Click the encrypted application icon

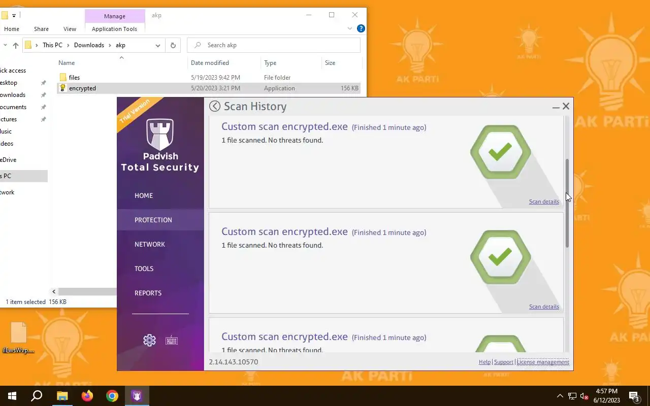(62, 88)
